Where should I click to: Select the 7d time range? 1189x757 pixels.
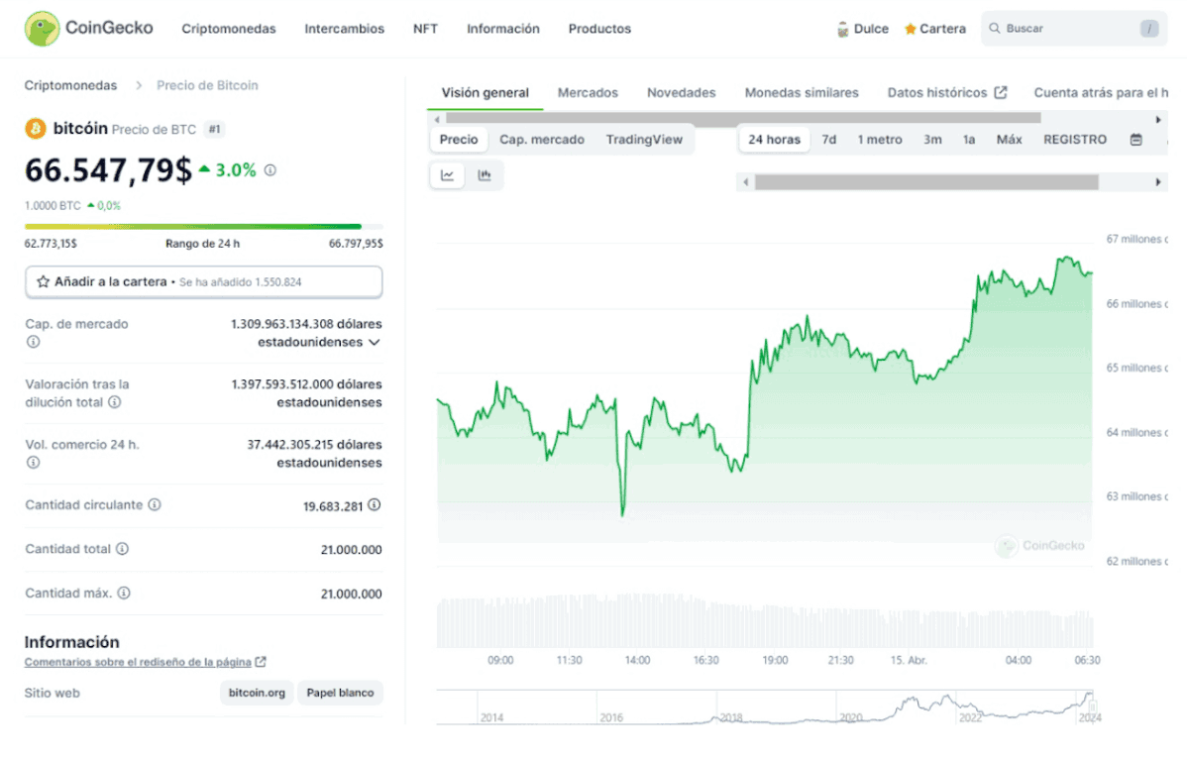(x=829, y=140)
